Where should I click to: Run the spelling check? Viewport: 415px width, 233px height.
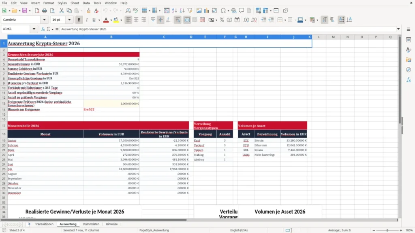point(135,11)
